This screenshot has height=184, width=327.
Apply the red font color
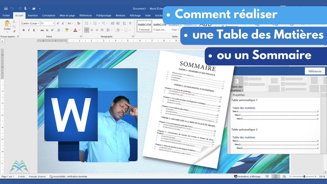(x=75, y=30)
